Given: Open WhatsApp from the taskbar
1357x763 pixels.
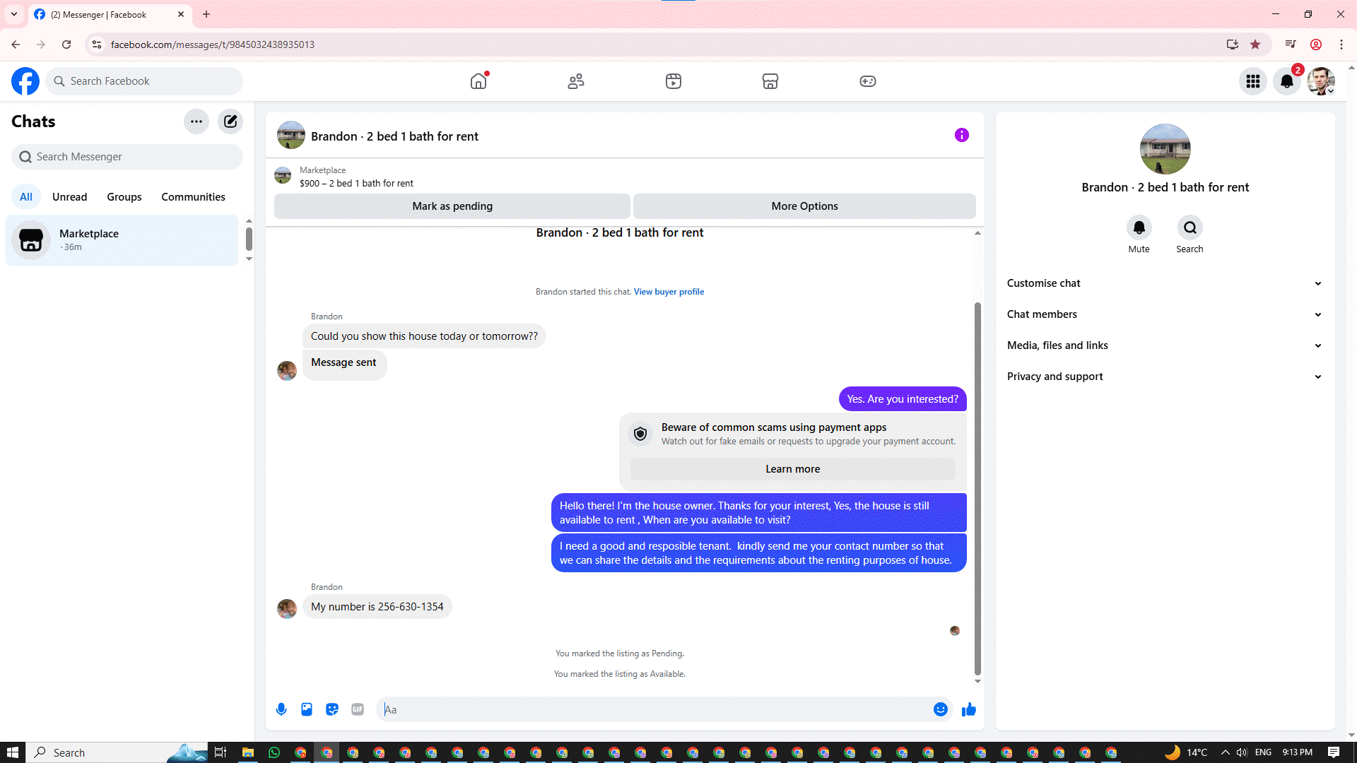Looking at the screenshot, I should 274,752.
